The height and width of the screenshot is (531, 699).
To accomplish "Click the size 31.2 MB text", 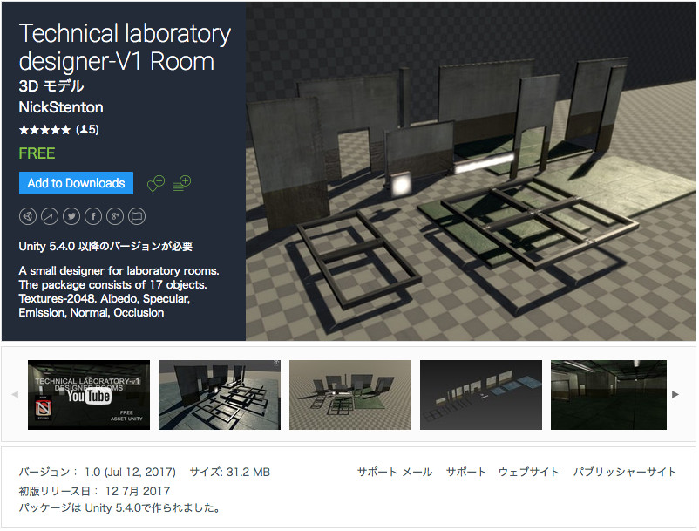I will point(230,473).
